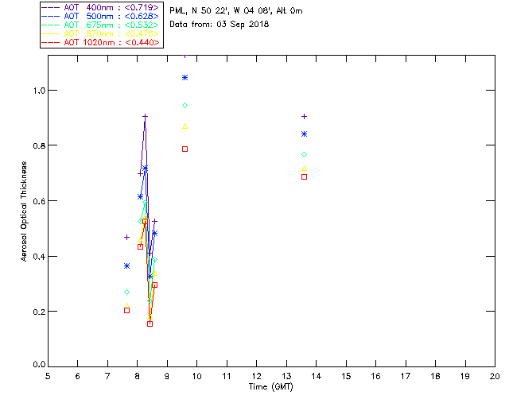This screenshot has width=509, height=407.
Task: Select the 'Data from: 03 Sep 2018' text
Action: (x=220, y=25)
